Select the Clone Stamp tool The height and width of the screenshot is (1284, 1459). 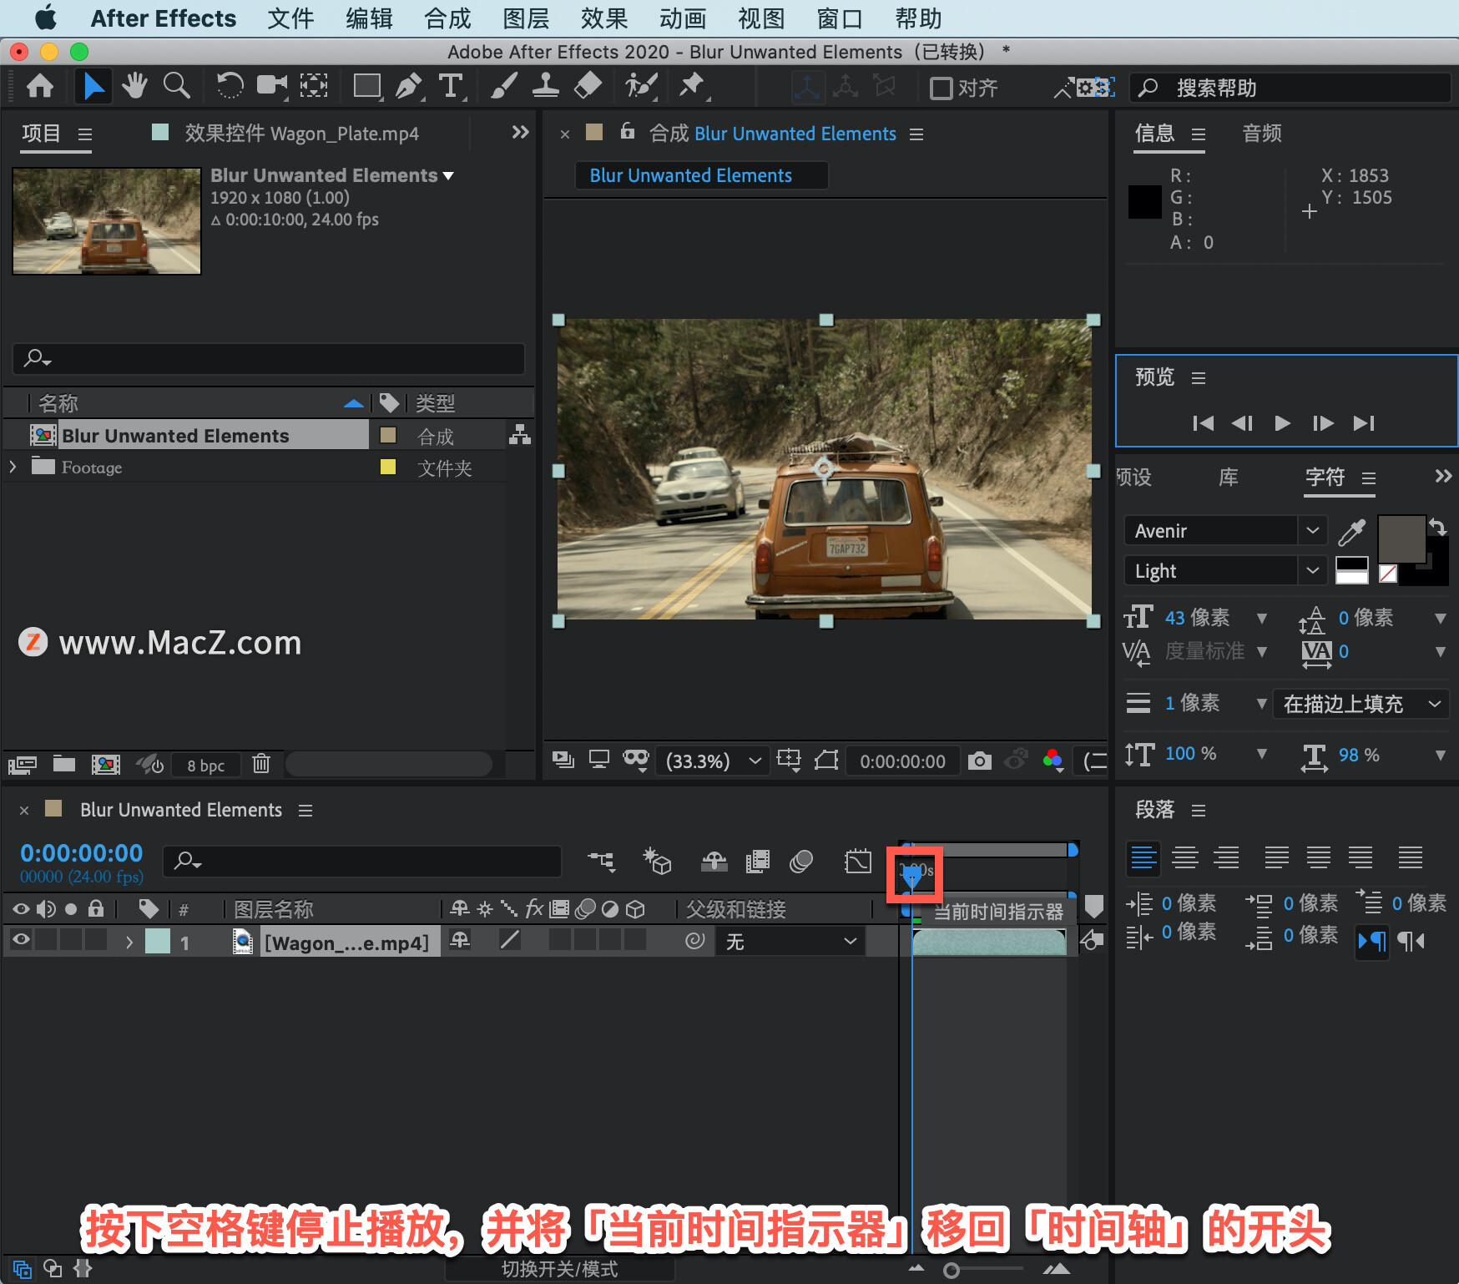tap(545, 86)
